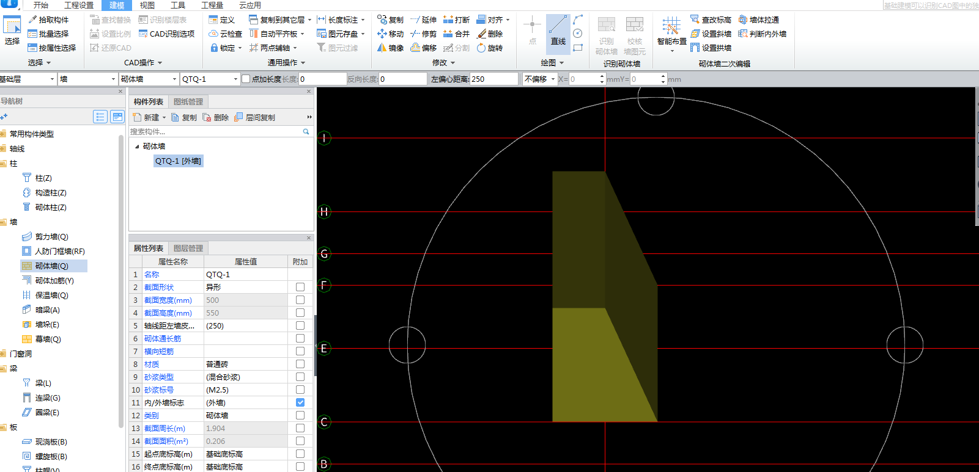The width and height of the screenshot is (979, 472).
Task: Select the 镜像 mirror tool
Action: (x=390, y=48)
